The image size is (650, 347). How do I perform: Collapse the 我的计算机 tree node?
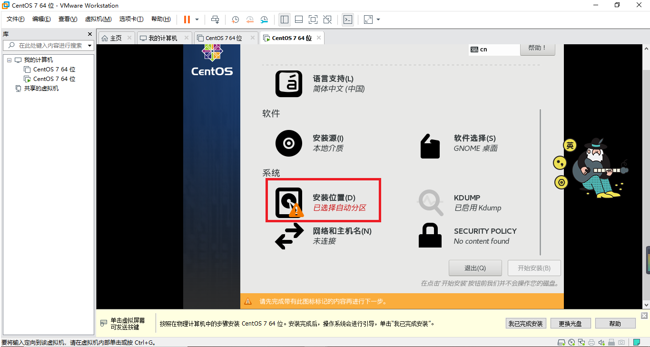click(9, 59)
